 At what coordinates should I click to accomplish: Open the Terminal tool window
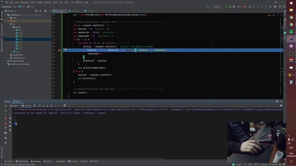tap(73, 161)
